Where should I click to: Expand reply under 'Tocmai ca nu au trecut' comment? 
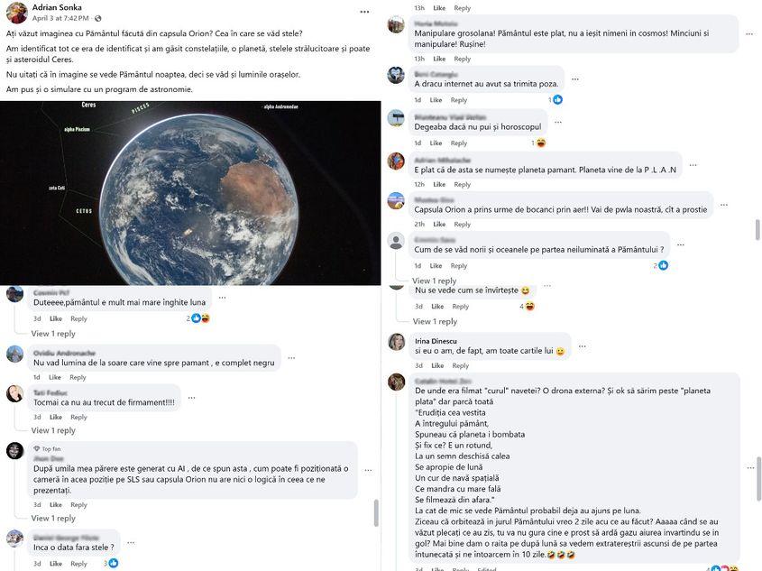click(x=53, y=430)
